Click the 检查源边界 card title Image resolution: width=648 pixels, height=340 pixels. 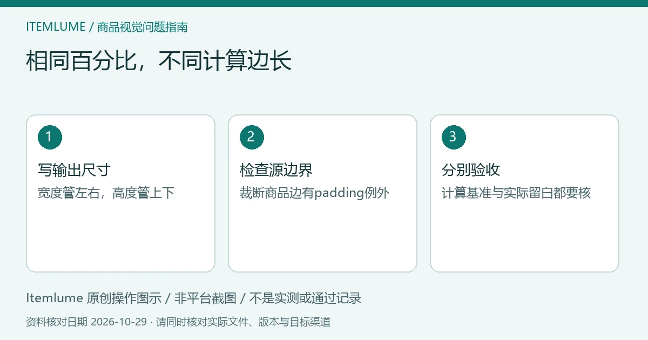[276, 170]
